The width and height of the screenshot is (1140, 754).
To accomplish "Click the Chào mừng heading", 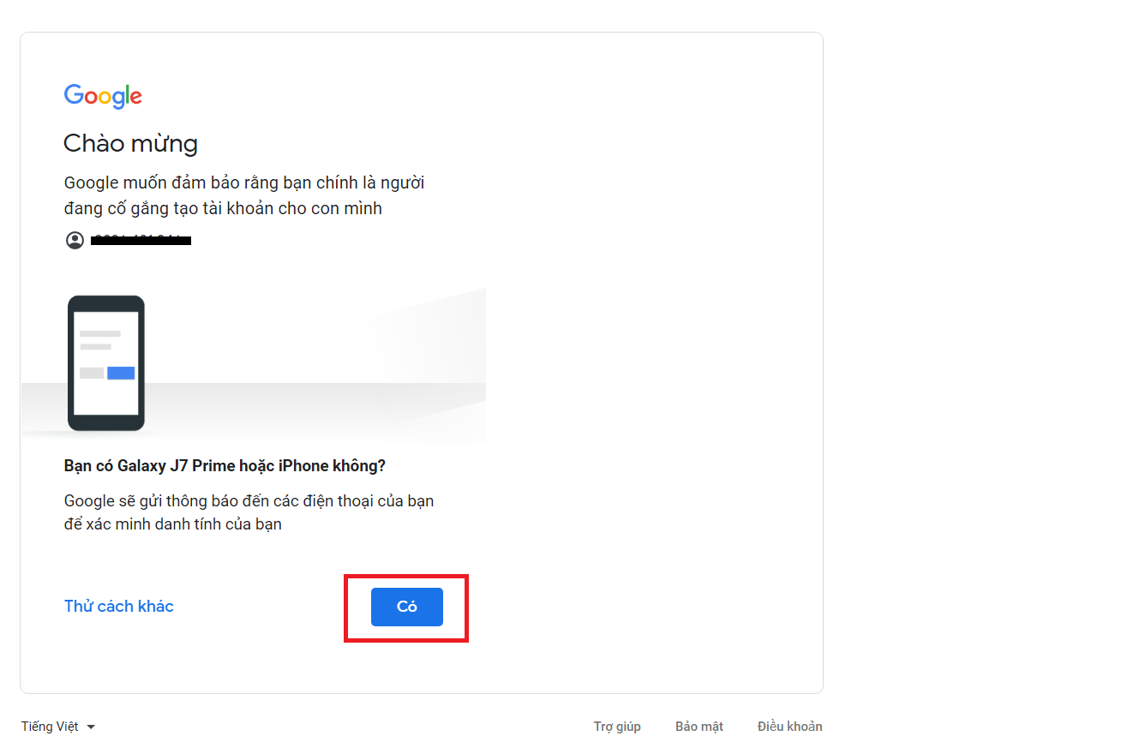I will 130,143.
